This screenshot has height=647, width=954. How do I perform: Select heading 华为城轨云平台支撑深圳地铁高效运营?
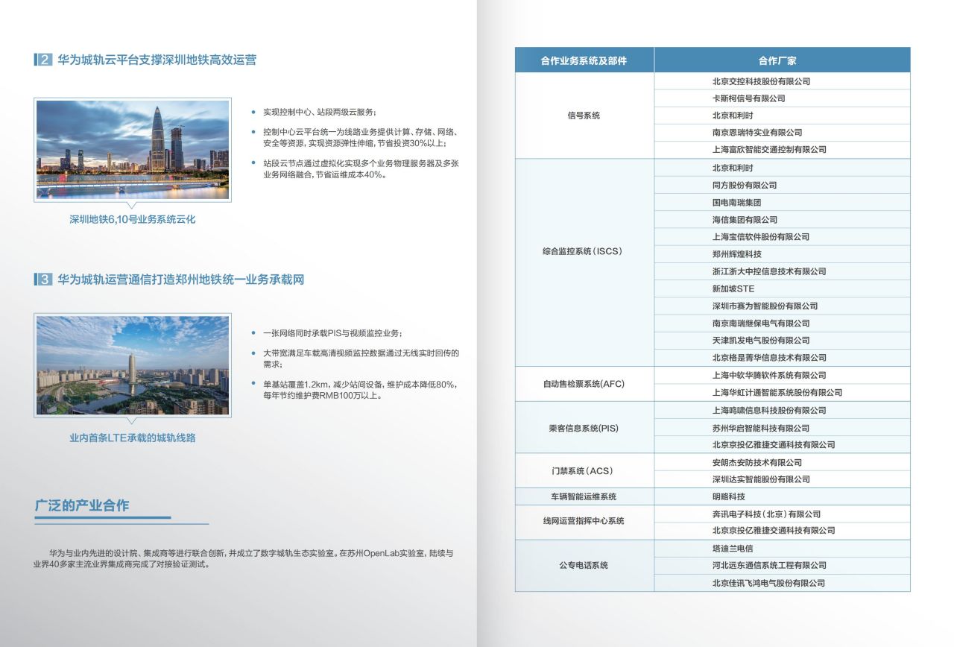157,60
